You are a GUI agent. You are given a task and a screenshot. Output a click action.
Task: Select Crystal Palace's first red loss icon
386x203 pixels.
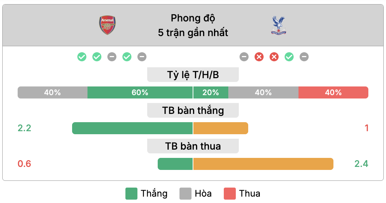[259, 57]
